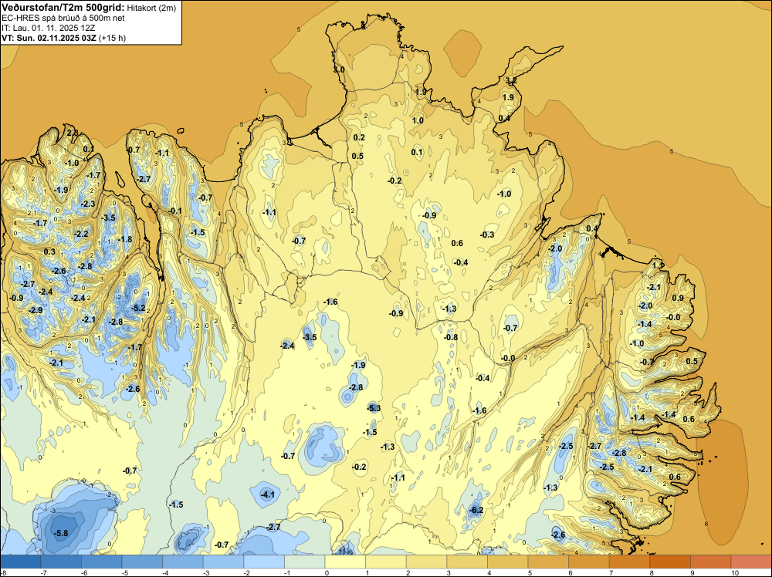This screenshot has height=577, width=772.
Task: Click the temperature value '-2.3' on the map
Action: click(88, 204)
